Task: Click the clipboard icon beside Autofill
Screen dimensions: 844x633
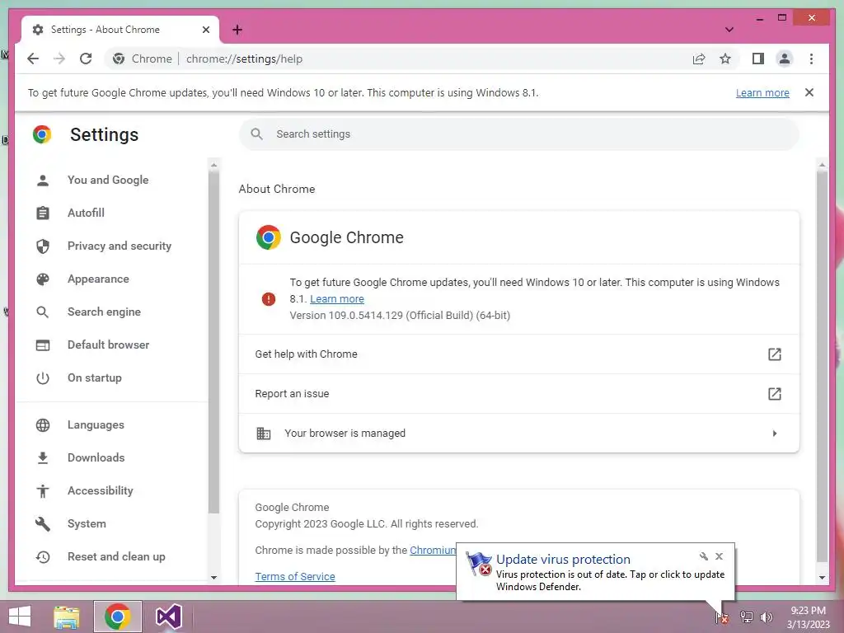Action: 43,213
